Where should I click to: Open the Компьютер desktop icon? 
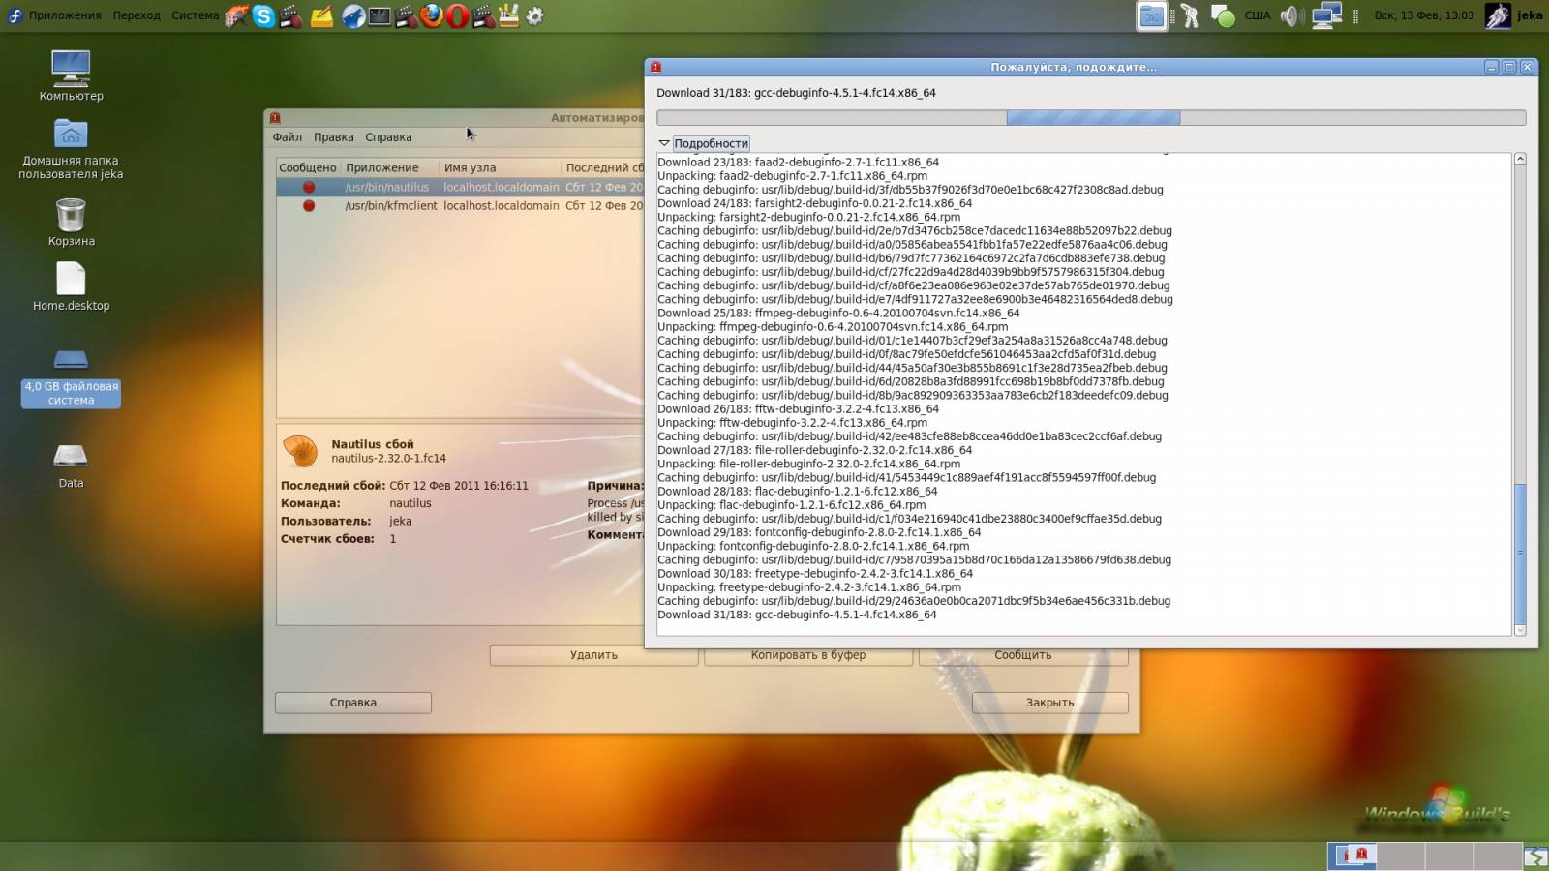pos(71,75)
